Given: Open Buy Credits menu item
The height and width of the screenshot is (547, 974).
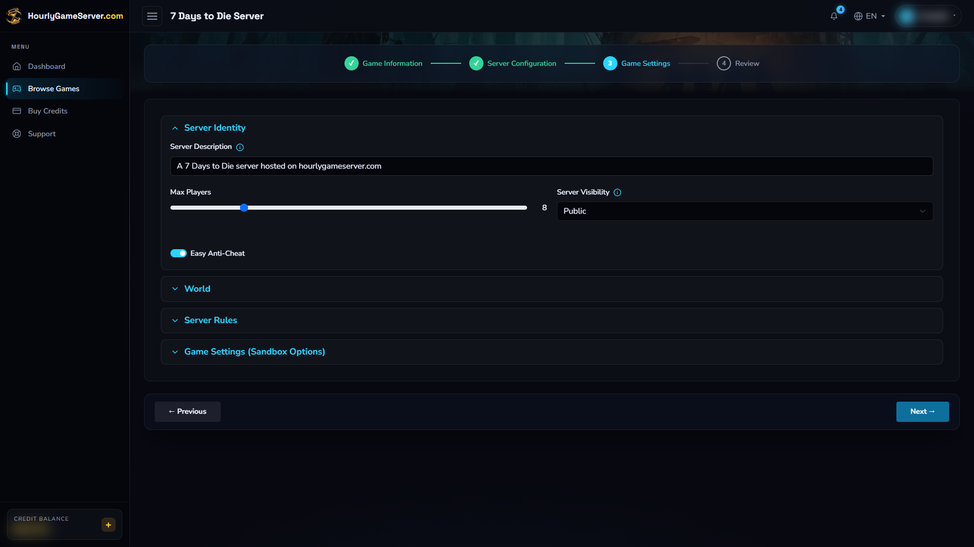Looking at the screenshot, I should click(64, 111).
